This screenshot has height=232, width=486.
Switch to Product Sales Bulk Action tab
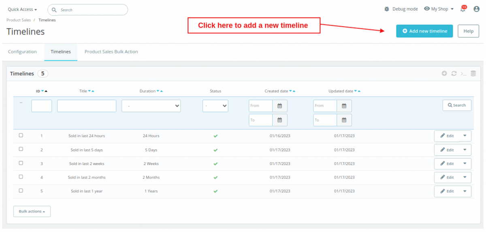point(111,52)
